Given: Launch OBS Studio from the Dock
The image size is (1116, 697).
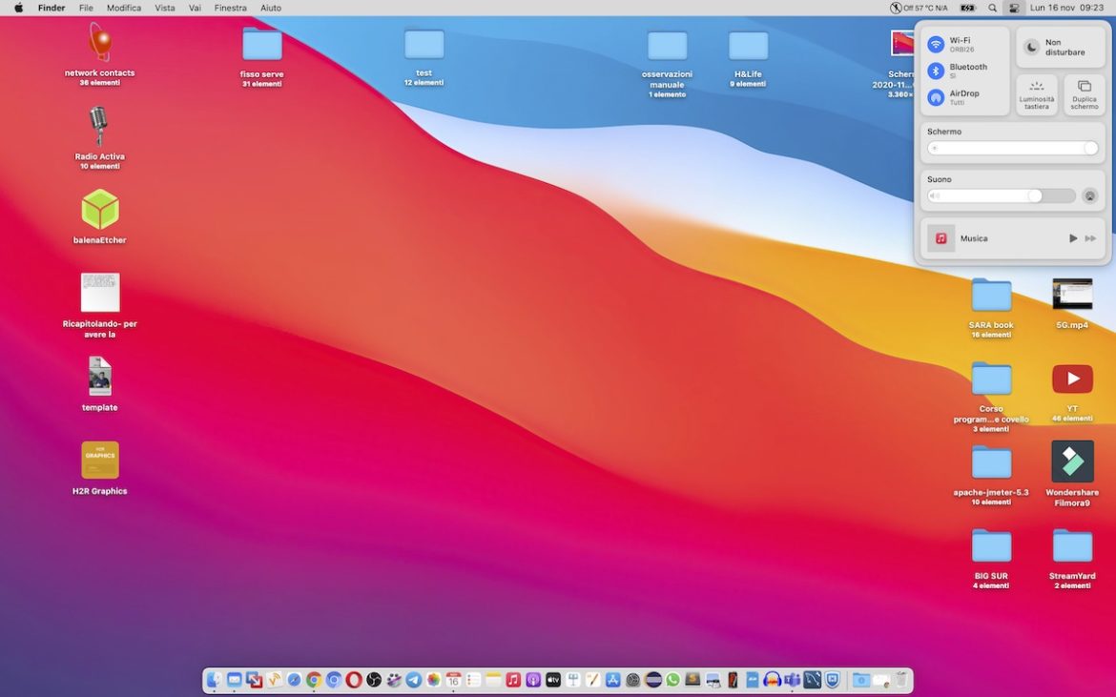Looking at the screenshot, I should click(x=374, y=680).
